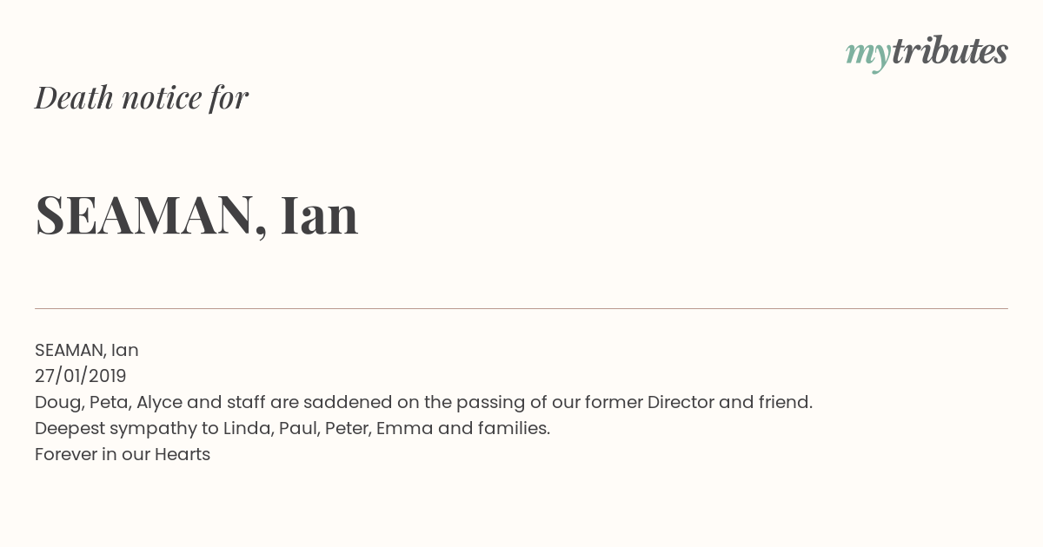Click the line starting "Doug, Peta, Alyce"
This screenshot has width=1043, height=547.
tap(423, 402)
